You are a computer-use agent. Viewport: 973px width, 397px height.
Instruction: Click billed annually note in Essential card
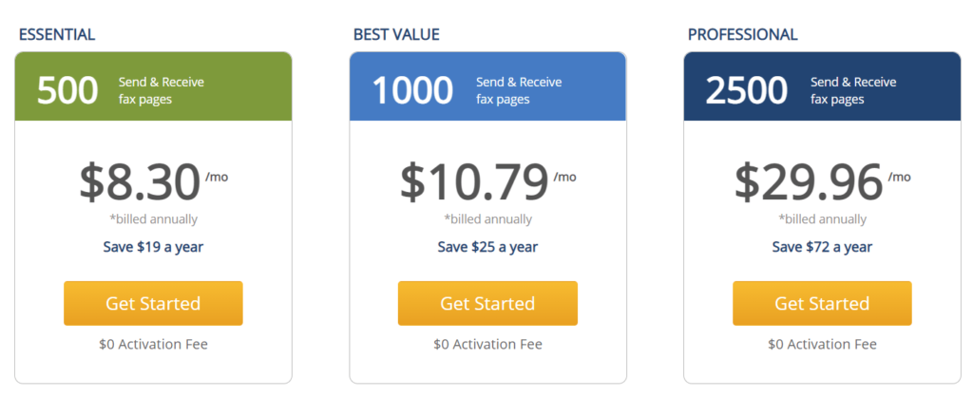153,219
